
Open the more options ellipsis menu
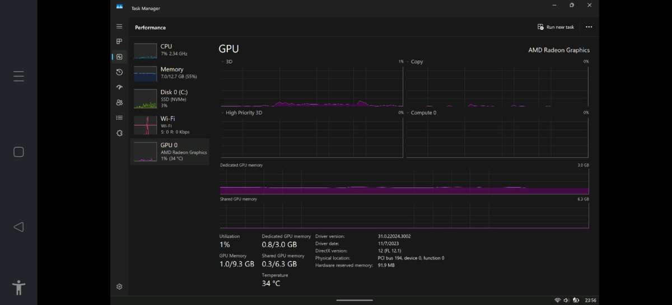pyautogui.click(x=589, y=27)
